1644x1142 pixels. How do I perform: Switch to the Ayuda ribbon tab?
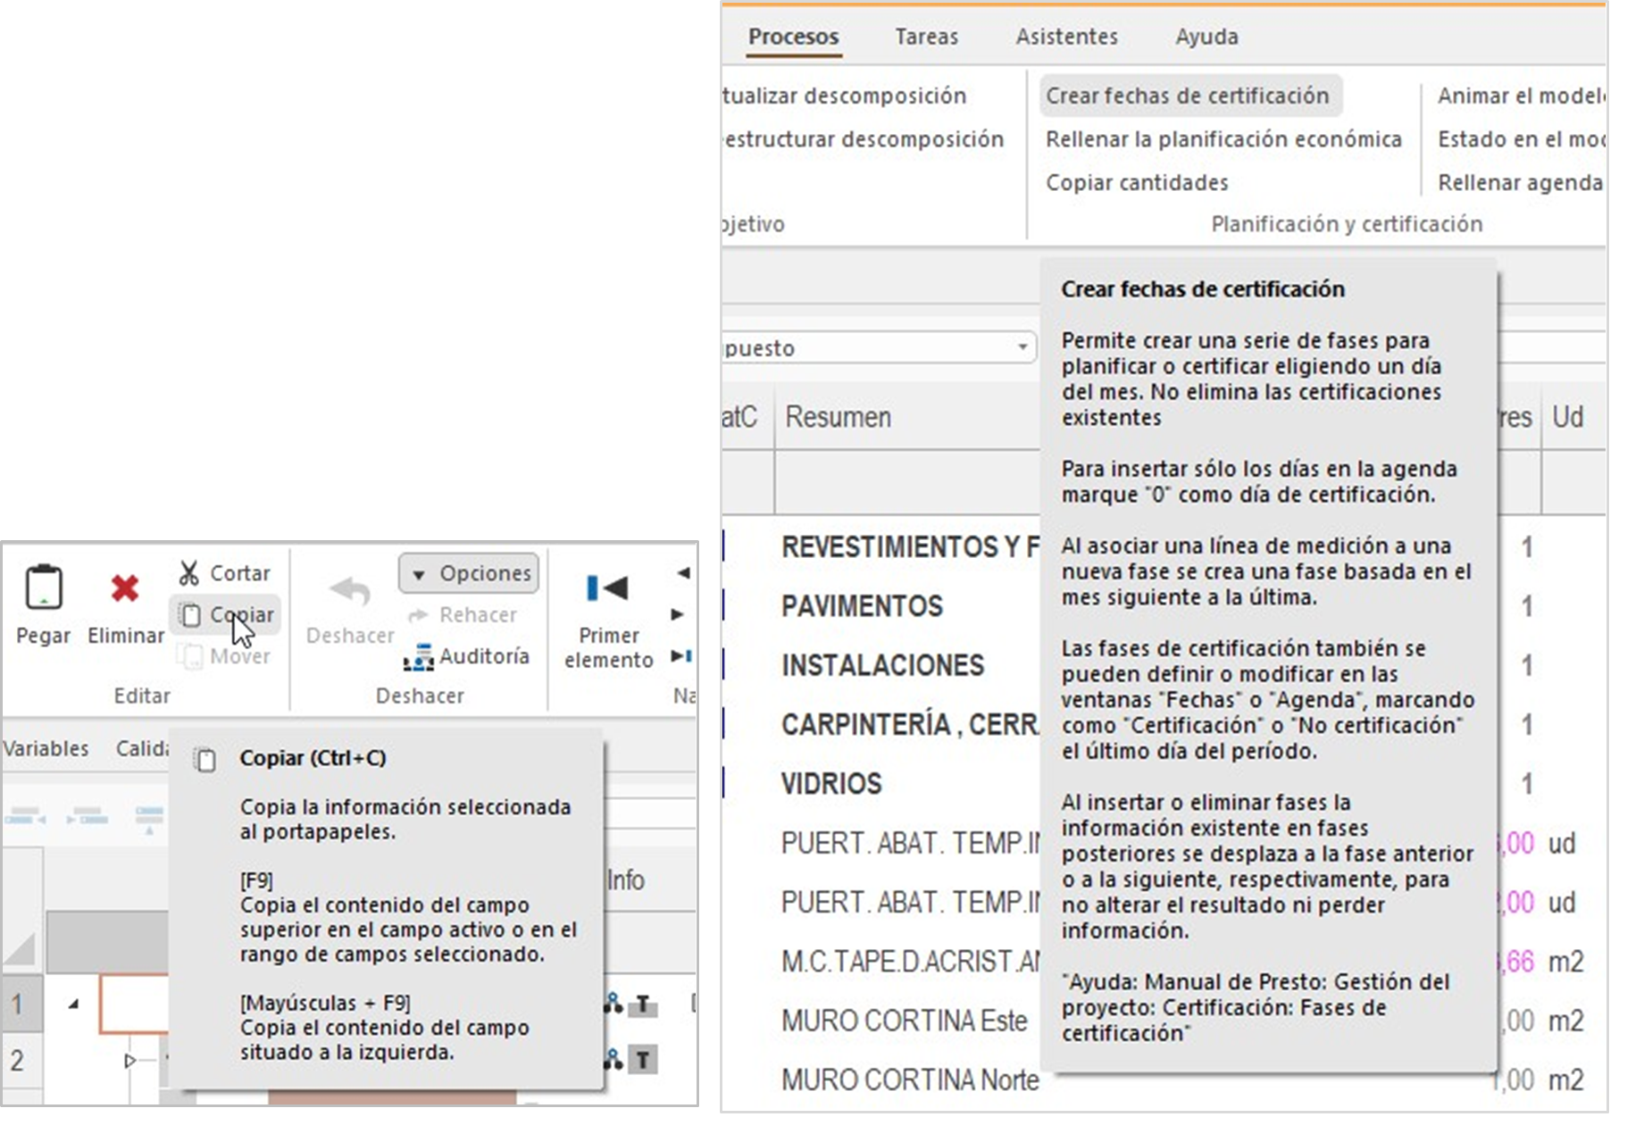coord(1206,38)
